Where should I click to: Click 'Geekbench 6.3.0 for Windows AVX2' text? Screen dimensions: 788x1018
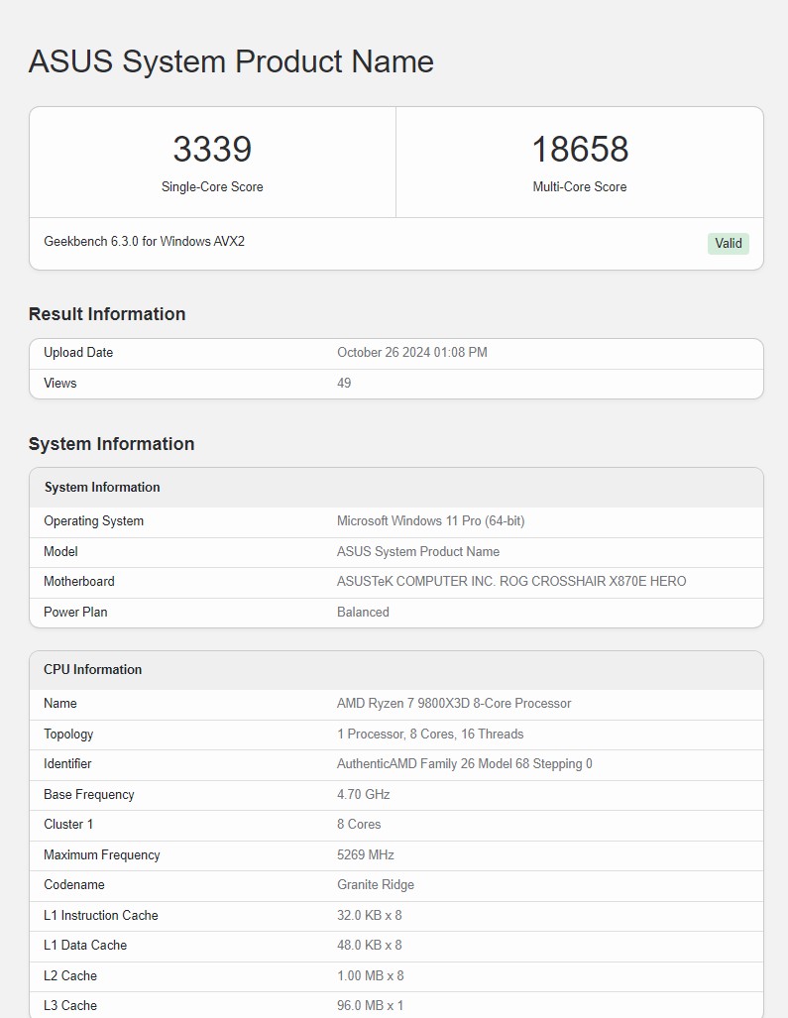click(144, 242)
